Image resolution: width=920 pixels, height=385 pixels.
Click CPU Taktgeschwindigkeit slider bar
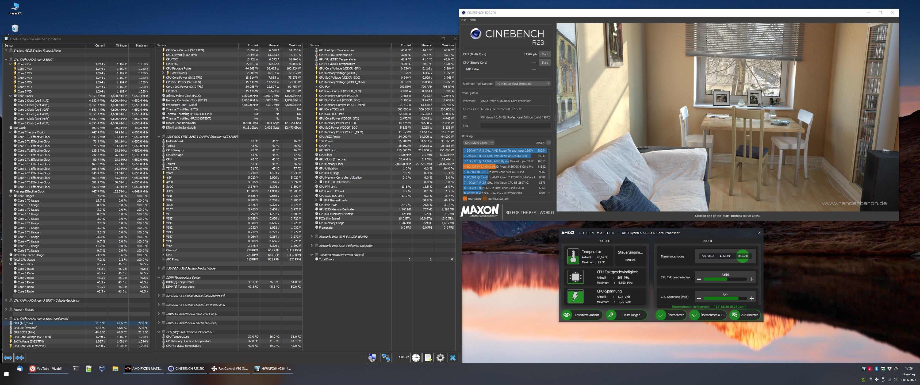click(725, 279)
